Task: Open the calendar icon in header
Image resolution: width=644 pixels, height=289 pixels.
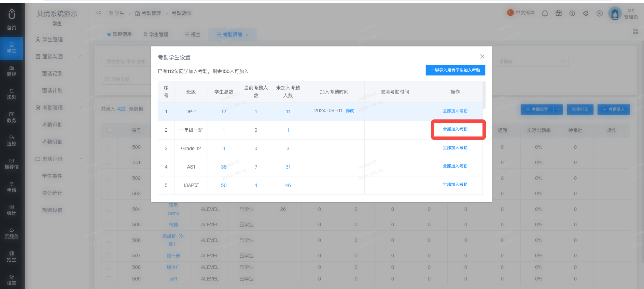Action: point(559,13)
